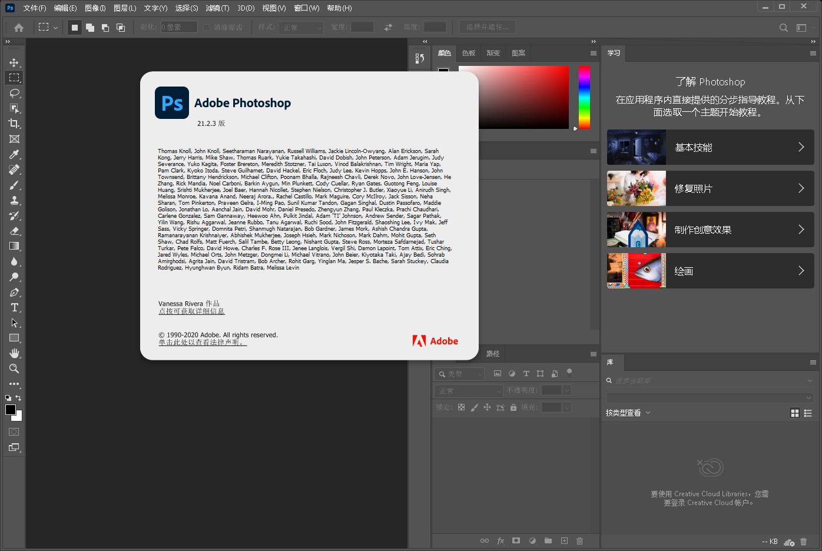The width and height of the screenshot is (822, 551).
Task: Swap width and height arrows icon
Action: (388, 27)
